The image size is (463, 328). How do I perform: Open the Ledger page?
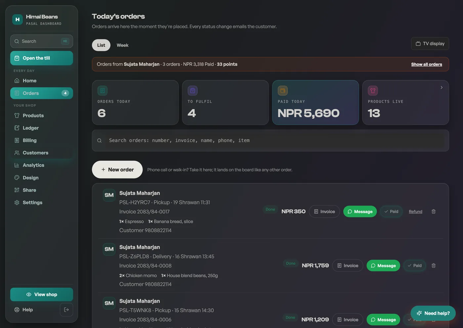pyautogui.click(x=42, y=128)
